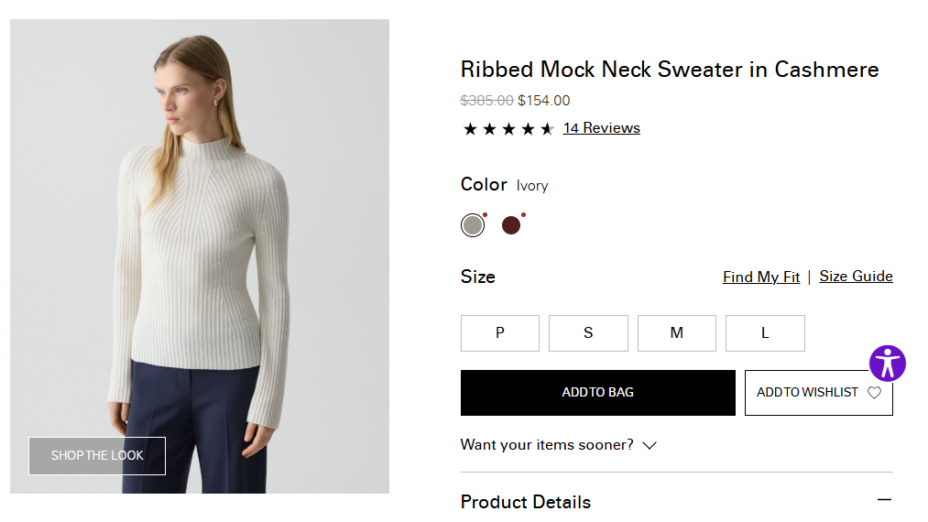
Task: Open the 14 Reviews link
Action: pyautogui.click(x=601, y=128)
